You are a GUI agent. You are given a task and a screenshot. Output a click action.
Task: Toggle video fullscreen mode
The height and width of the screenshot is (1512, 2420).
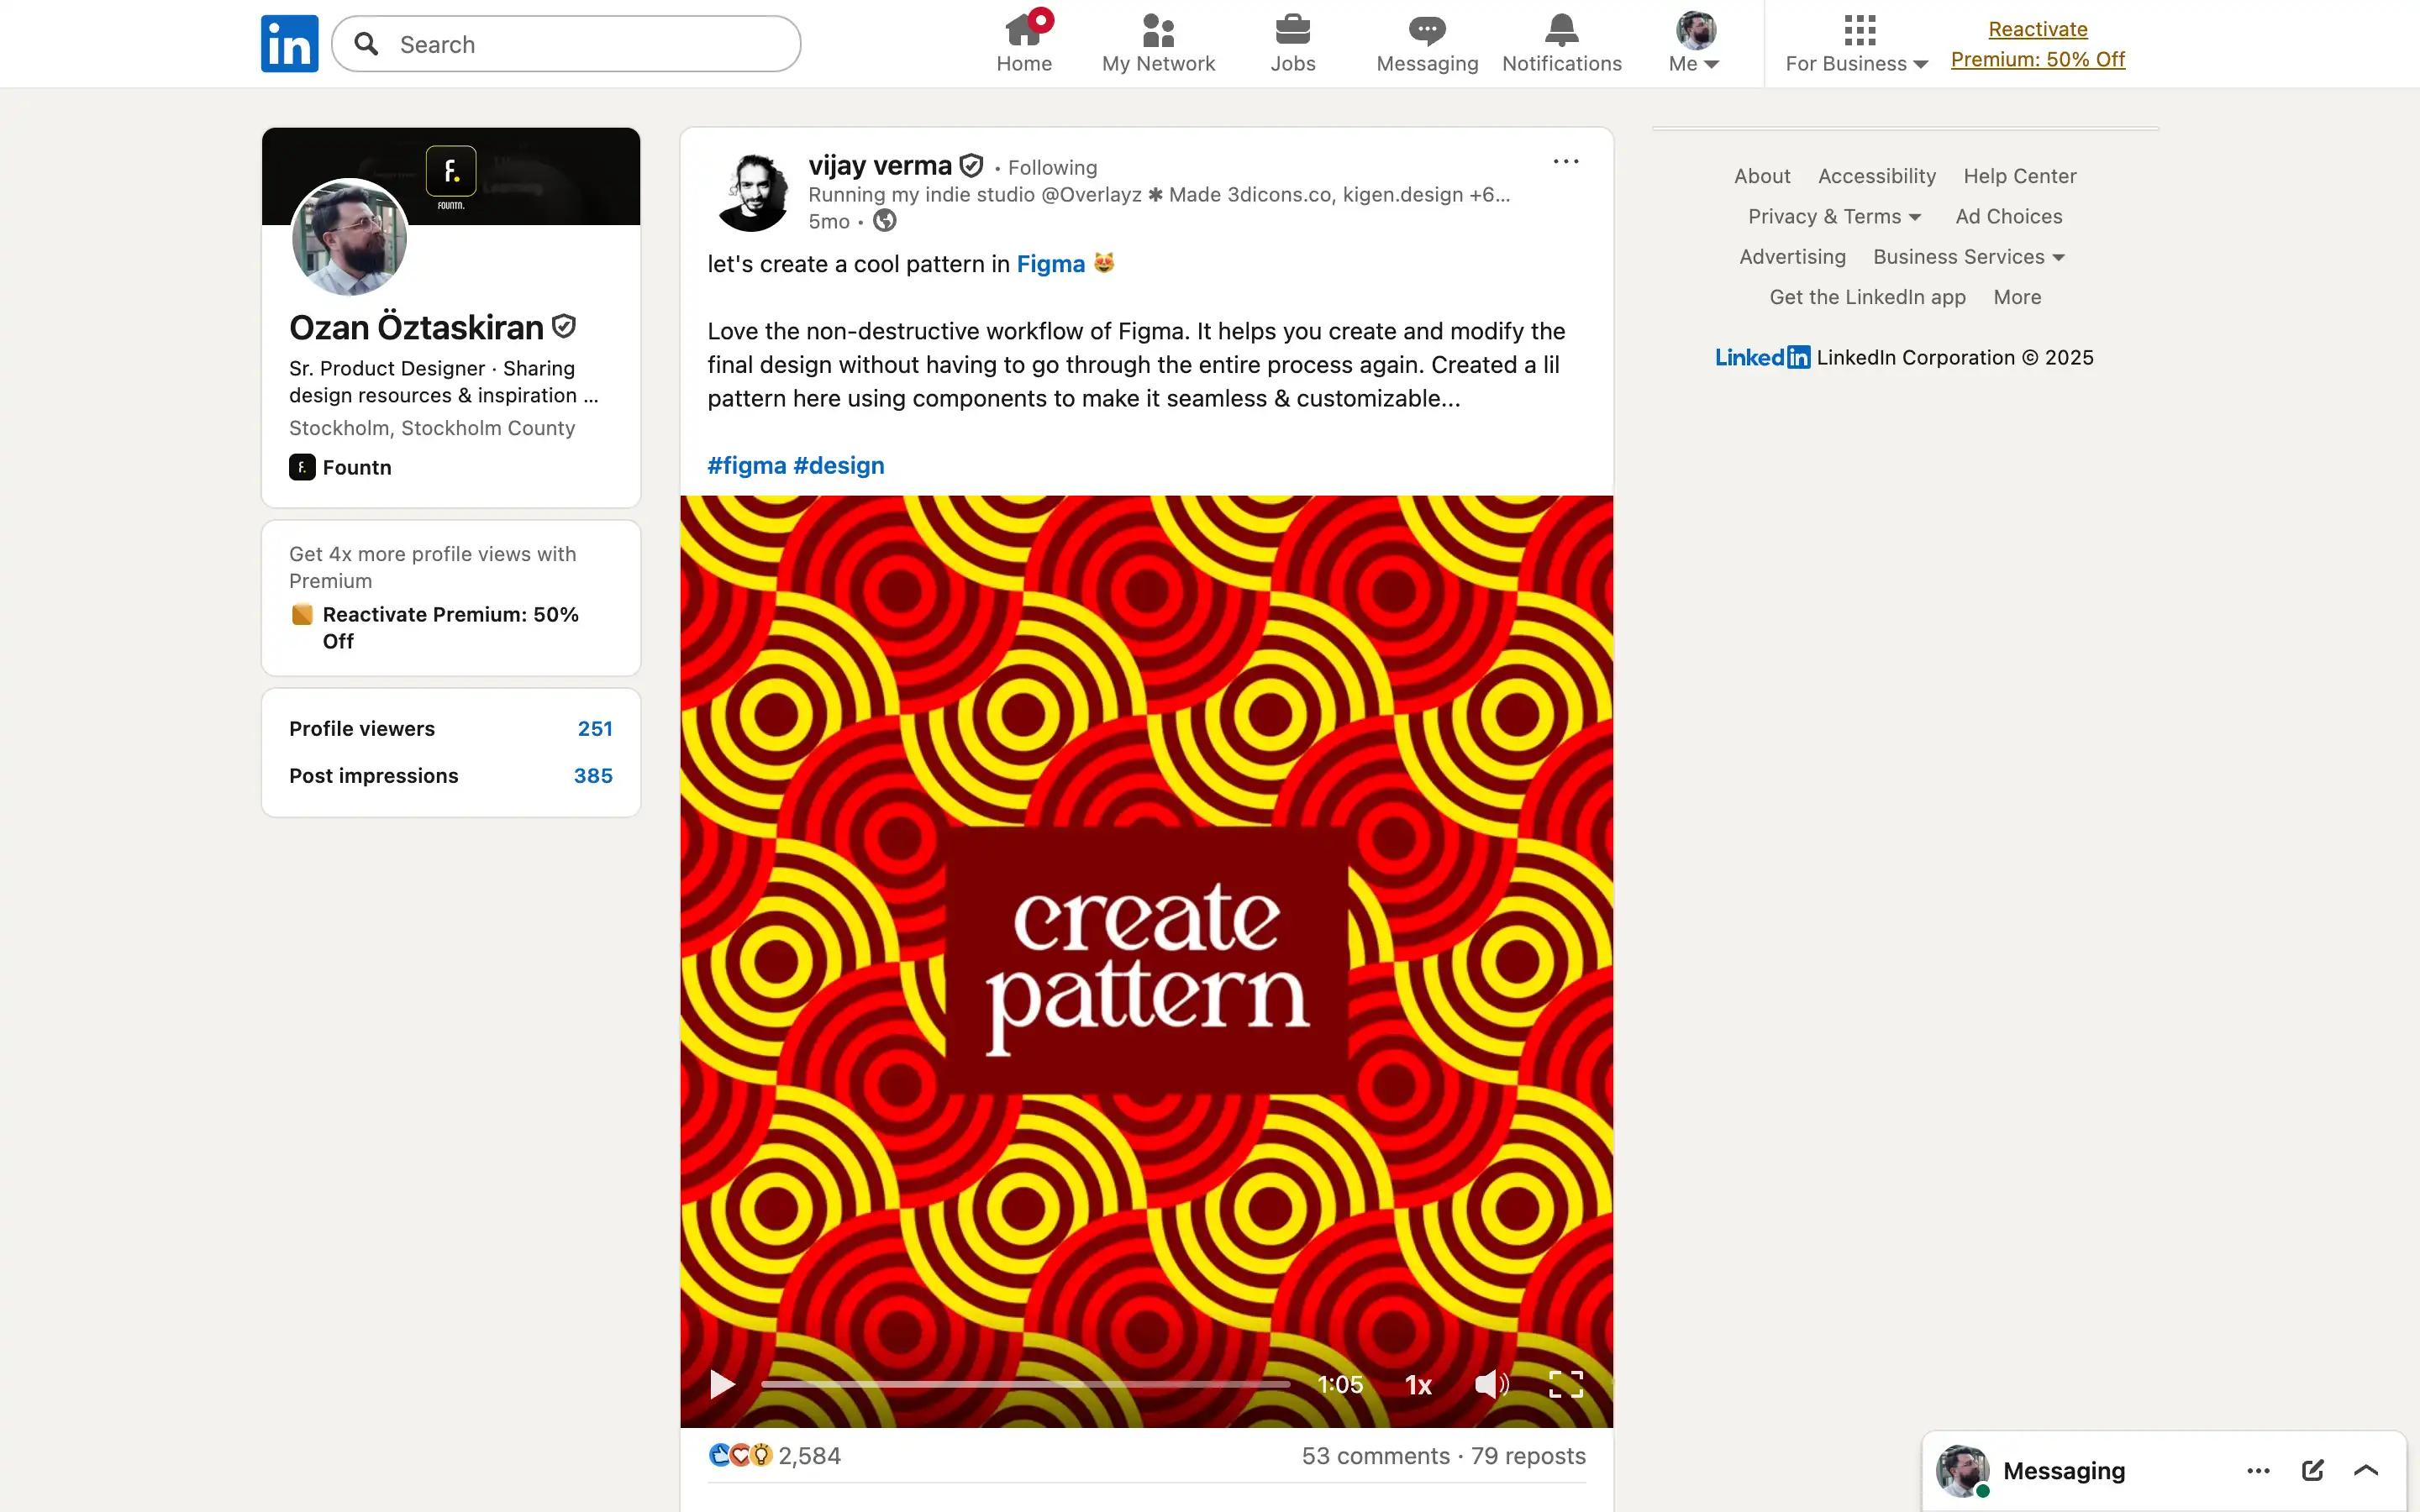tap(1565, 1384)
